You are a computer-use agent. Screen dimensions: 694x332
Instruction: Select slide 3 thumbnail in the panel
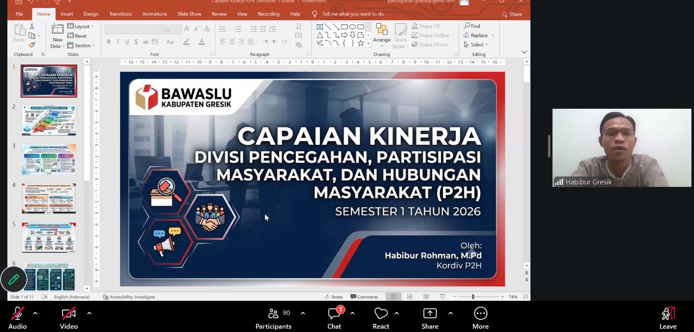pyautogui.click(x=49, y=159)
